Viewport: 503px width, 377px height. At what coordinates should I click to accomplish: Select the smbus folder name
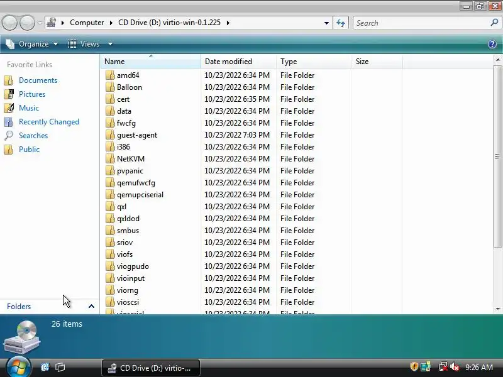128,230
